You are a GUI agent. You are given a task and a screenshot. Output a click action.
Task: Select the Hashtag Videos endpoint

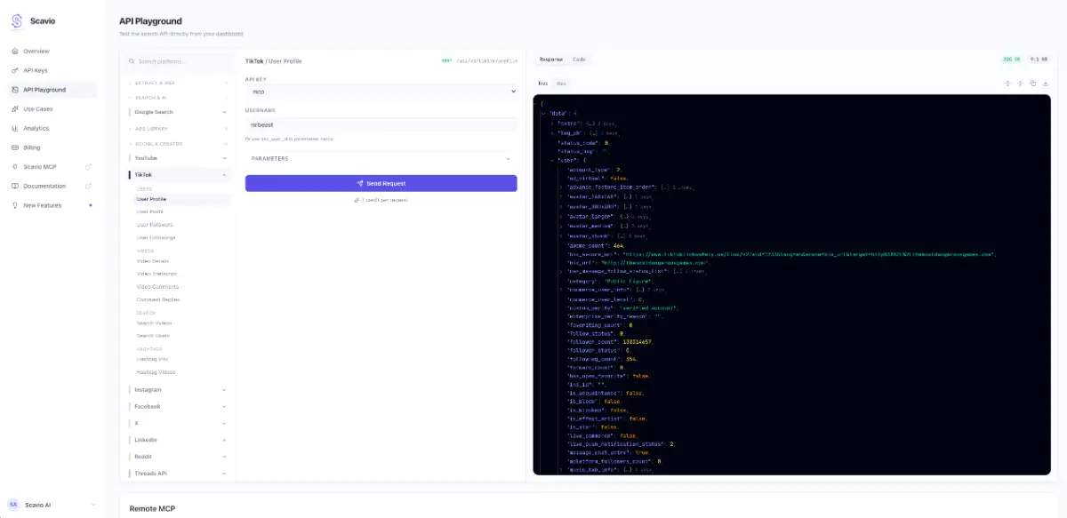click(x=181, y=372)
